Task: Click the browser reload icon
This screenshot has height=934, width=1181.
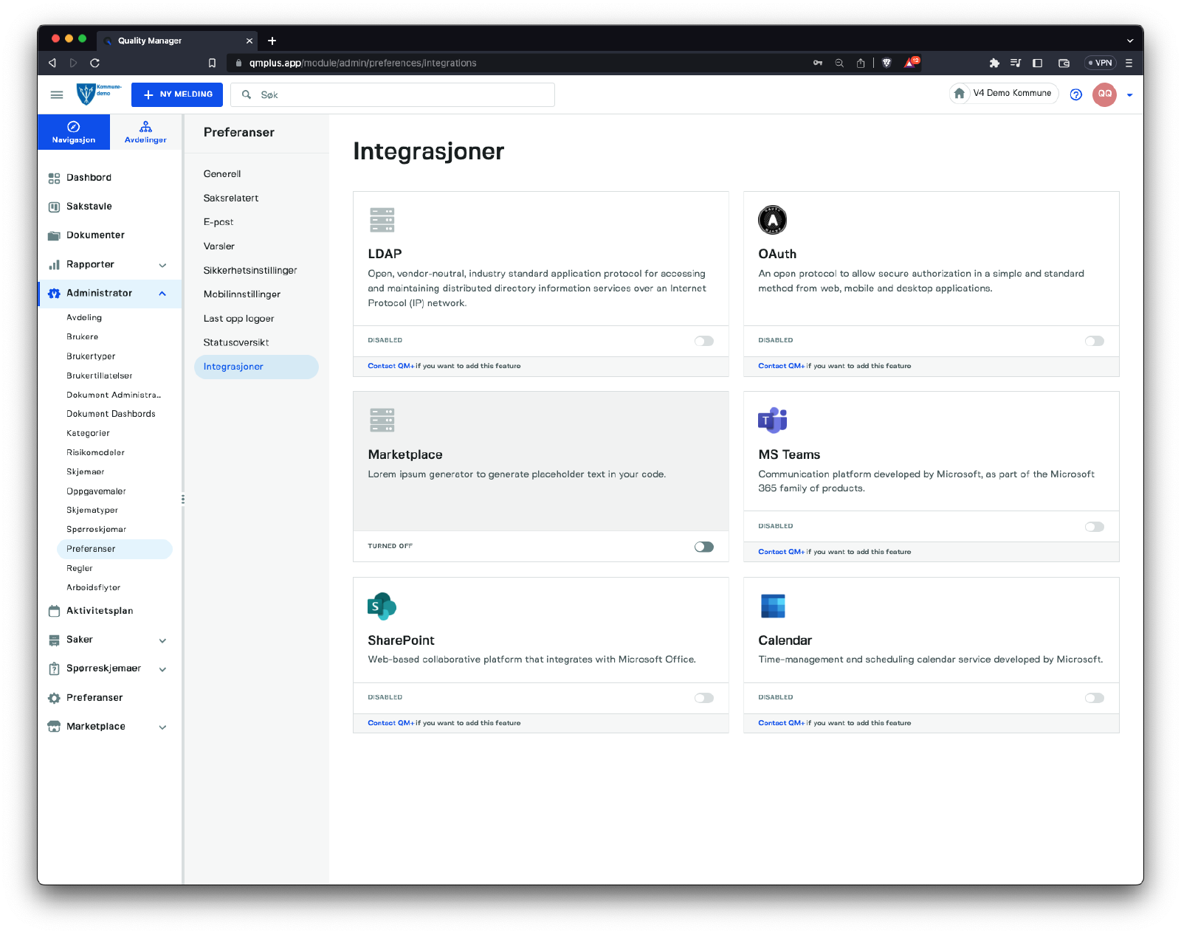Action: tap(94, 63)
